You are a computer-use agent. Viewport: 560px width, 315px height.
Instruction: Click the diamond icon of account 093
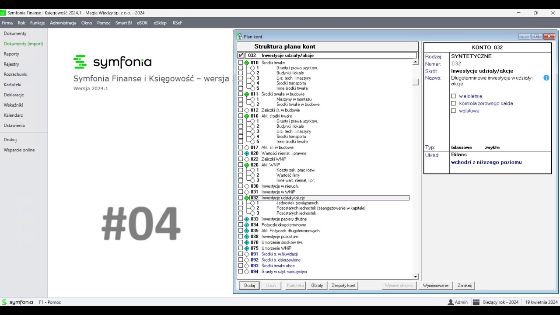click(247, 266)
